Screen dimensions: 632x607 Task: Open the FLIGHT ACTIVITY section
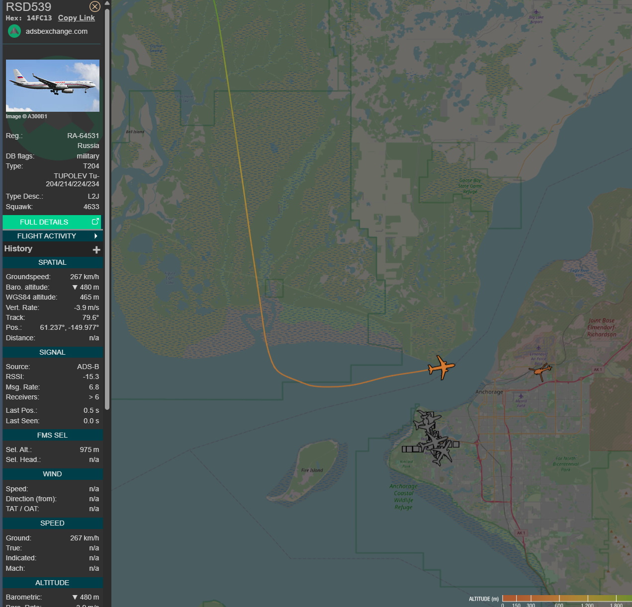[52, 236]
